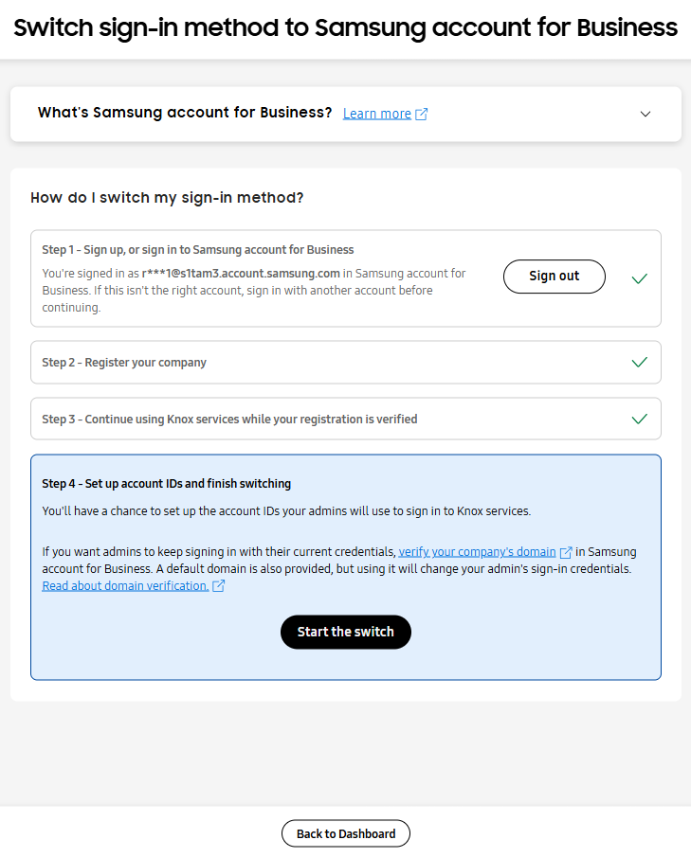Open the Learn more link

click(379, 113)
